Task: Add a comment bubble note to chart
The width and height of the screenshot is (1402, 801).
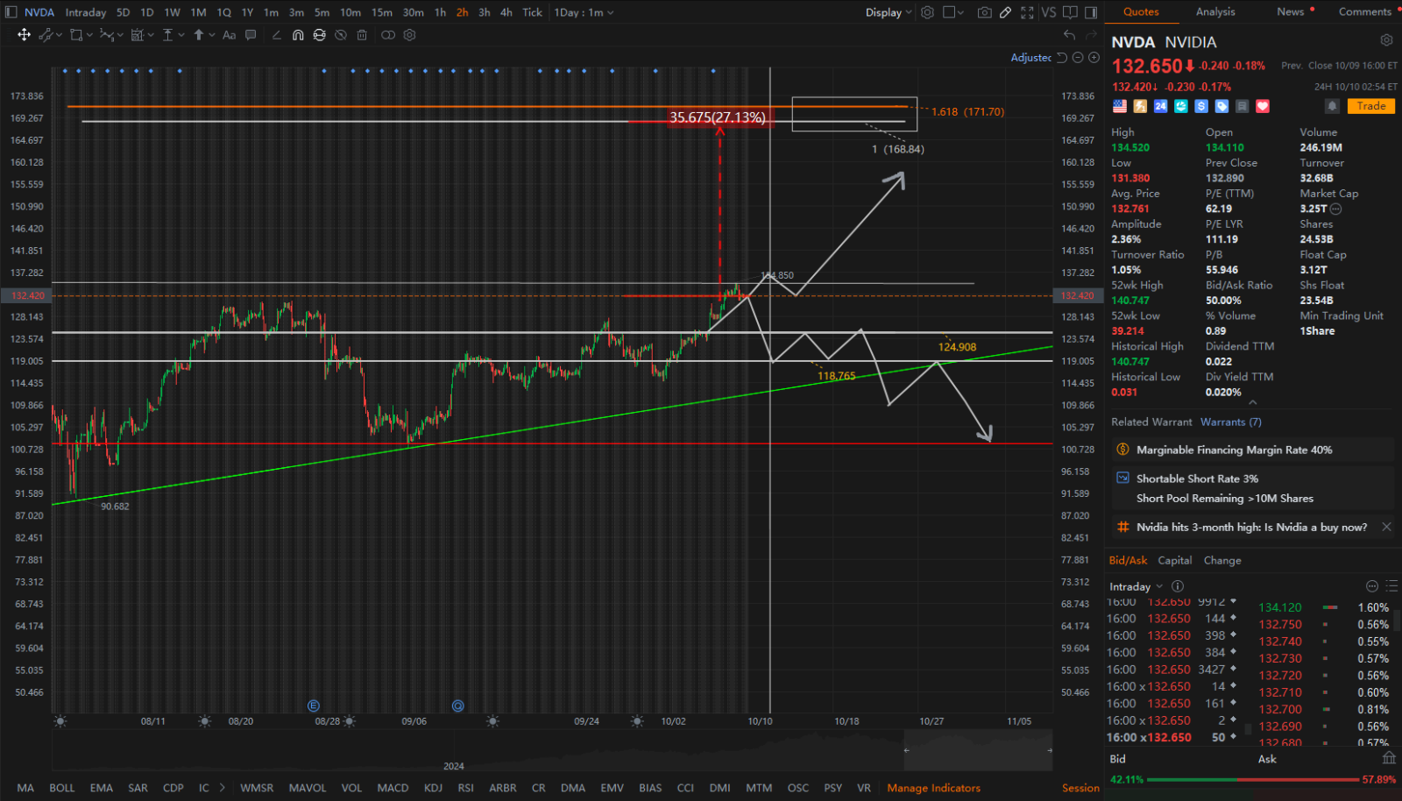Action: 251,35
